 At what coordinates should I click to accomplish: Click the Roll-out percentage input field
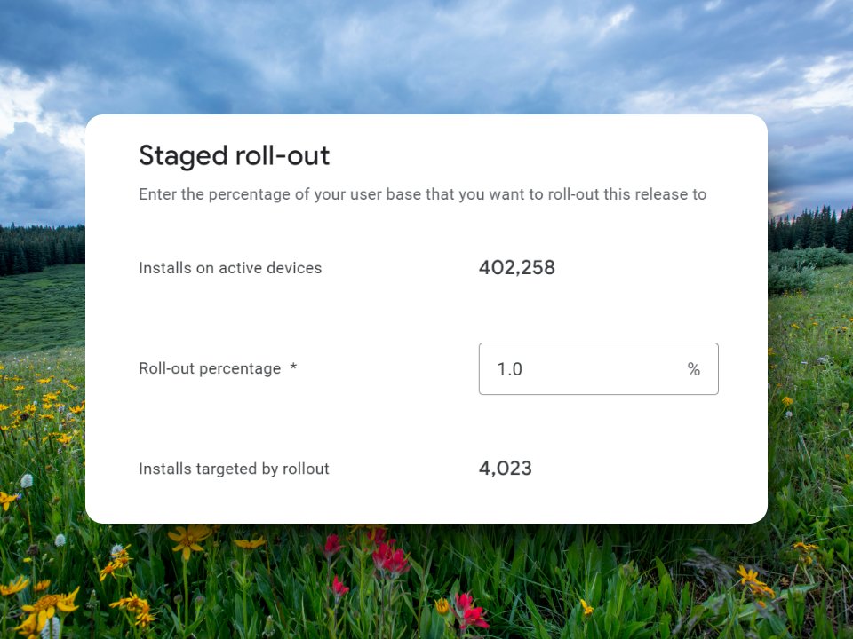coord(598,369)
